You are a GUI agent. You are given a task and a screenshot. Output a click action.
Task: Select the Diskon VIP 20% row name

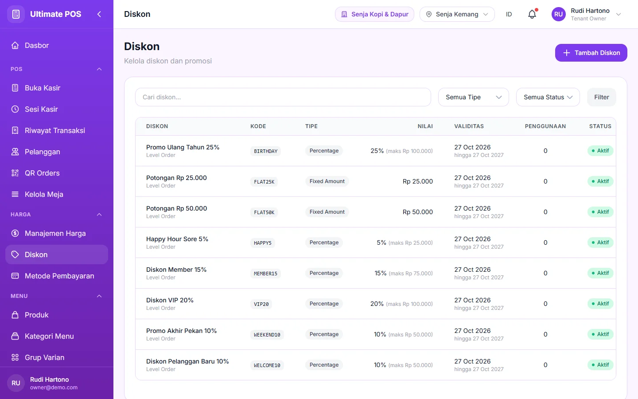(170, 300)
